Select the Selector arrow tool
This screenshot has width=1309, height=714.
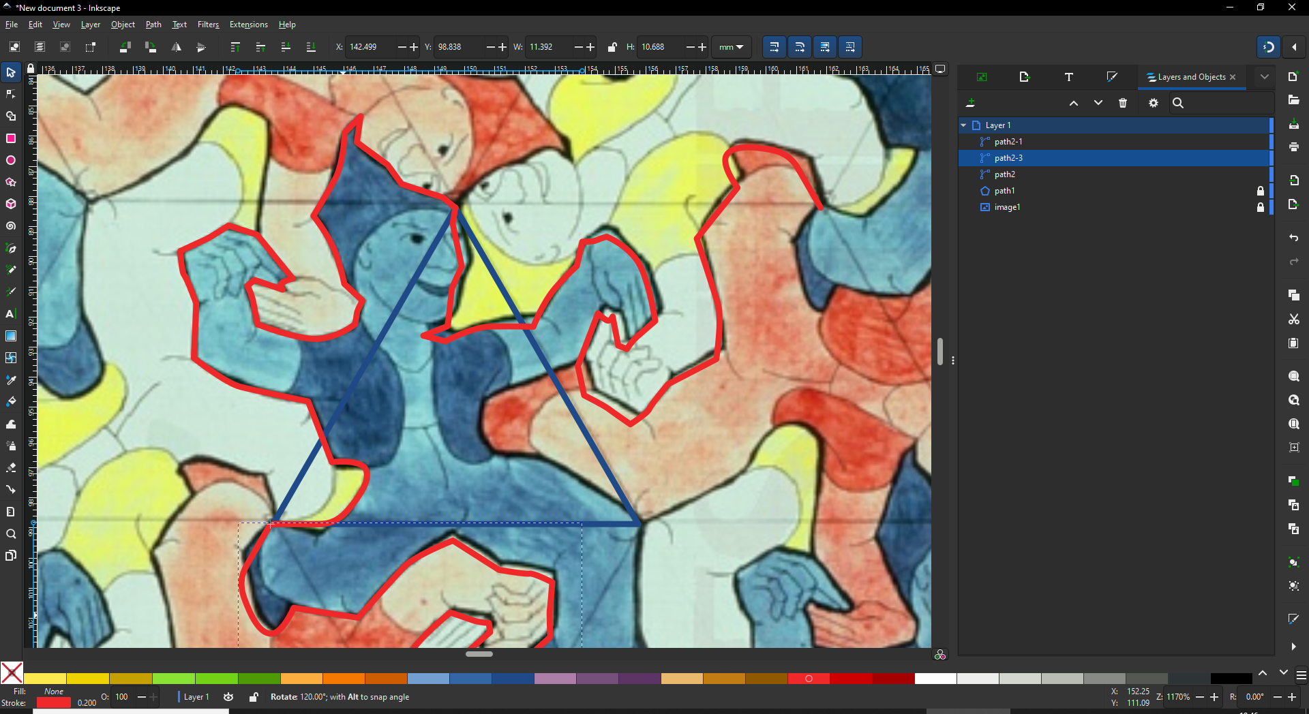click(11, 72)
